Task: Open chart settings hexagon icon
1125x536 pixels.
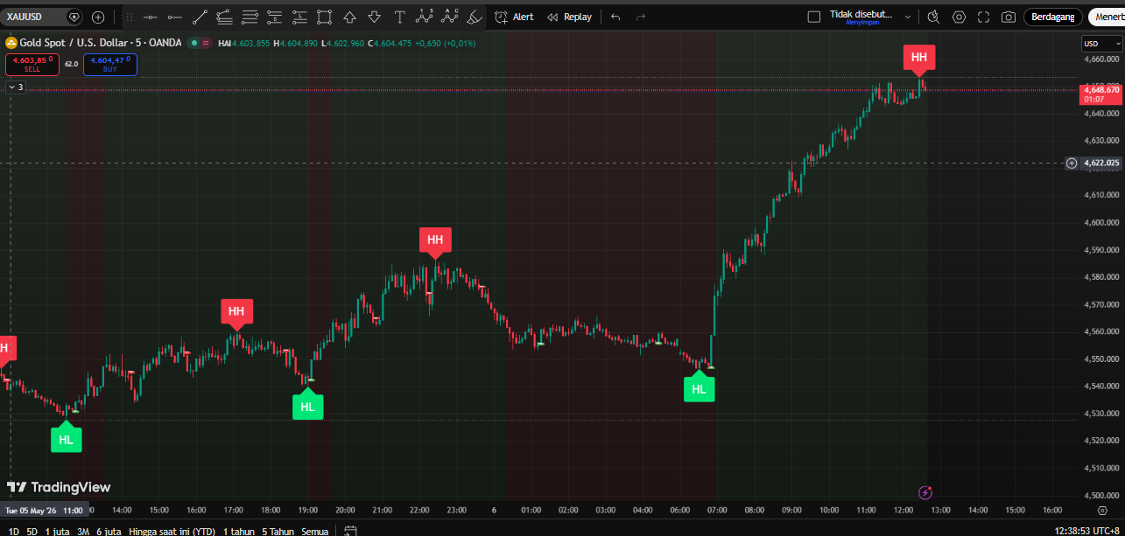Action: click(959, 17)
